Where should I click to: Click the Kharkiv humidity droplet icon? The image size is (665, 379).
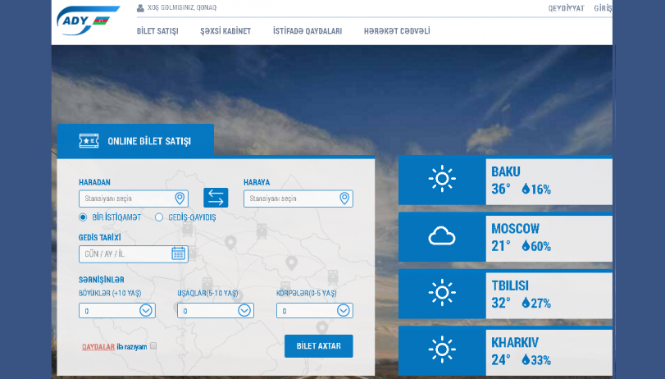point(526,360)
